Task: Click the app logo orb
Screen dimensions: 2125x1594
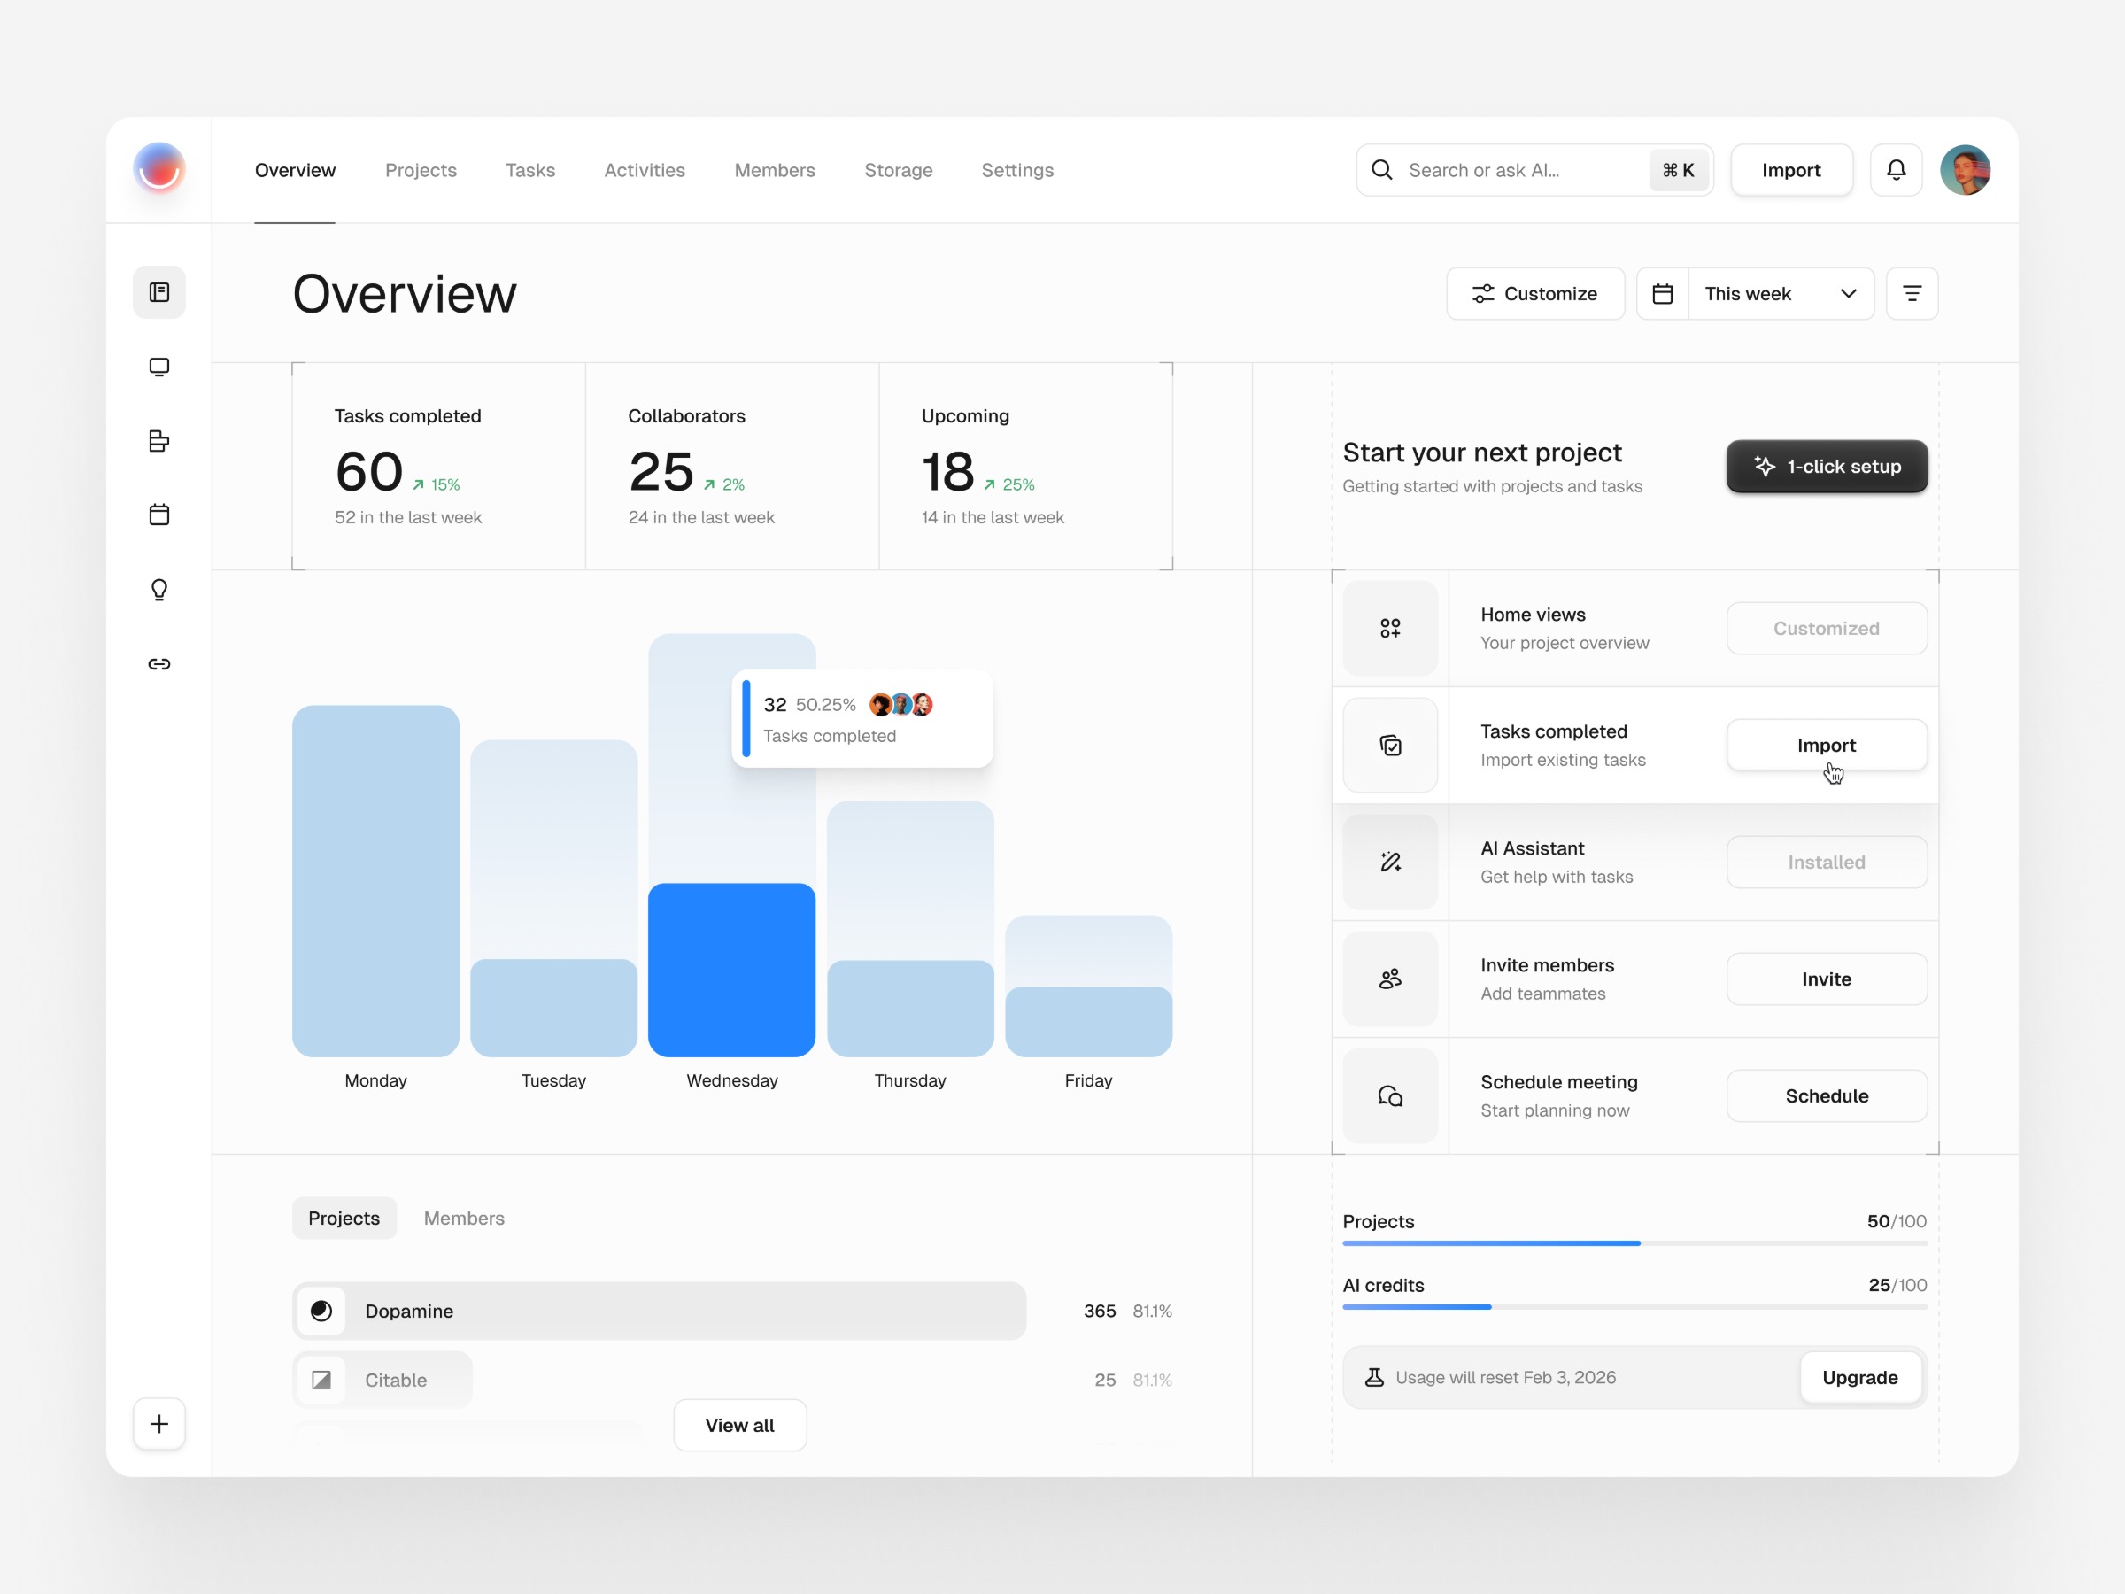Action: pos(159,169)
